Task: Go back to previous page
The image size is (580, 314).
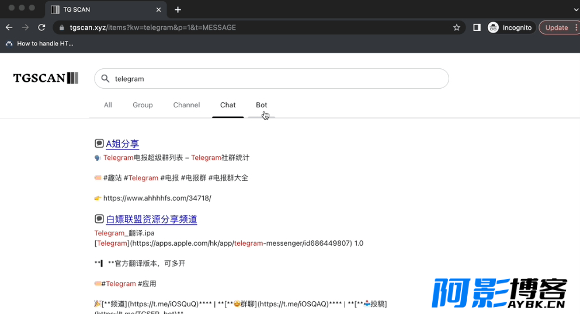Action: pos(9,27)
